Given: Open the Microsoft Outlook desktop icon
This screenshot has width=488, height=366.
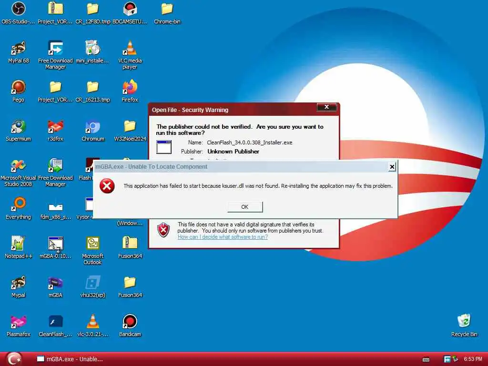Looking at the screenshot, I should (93, 250).
